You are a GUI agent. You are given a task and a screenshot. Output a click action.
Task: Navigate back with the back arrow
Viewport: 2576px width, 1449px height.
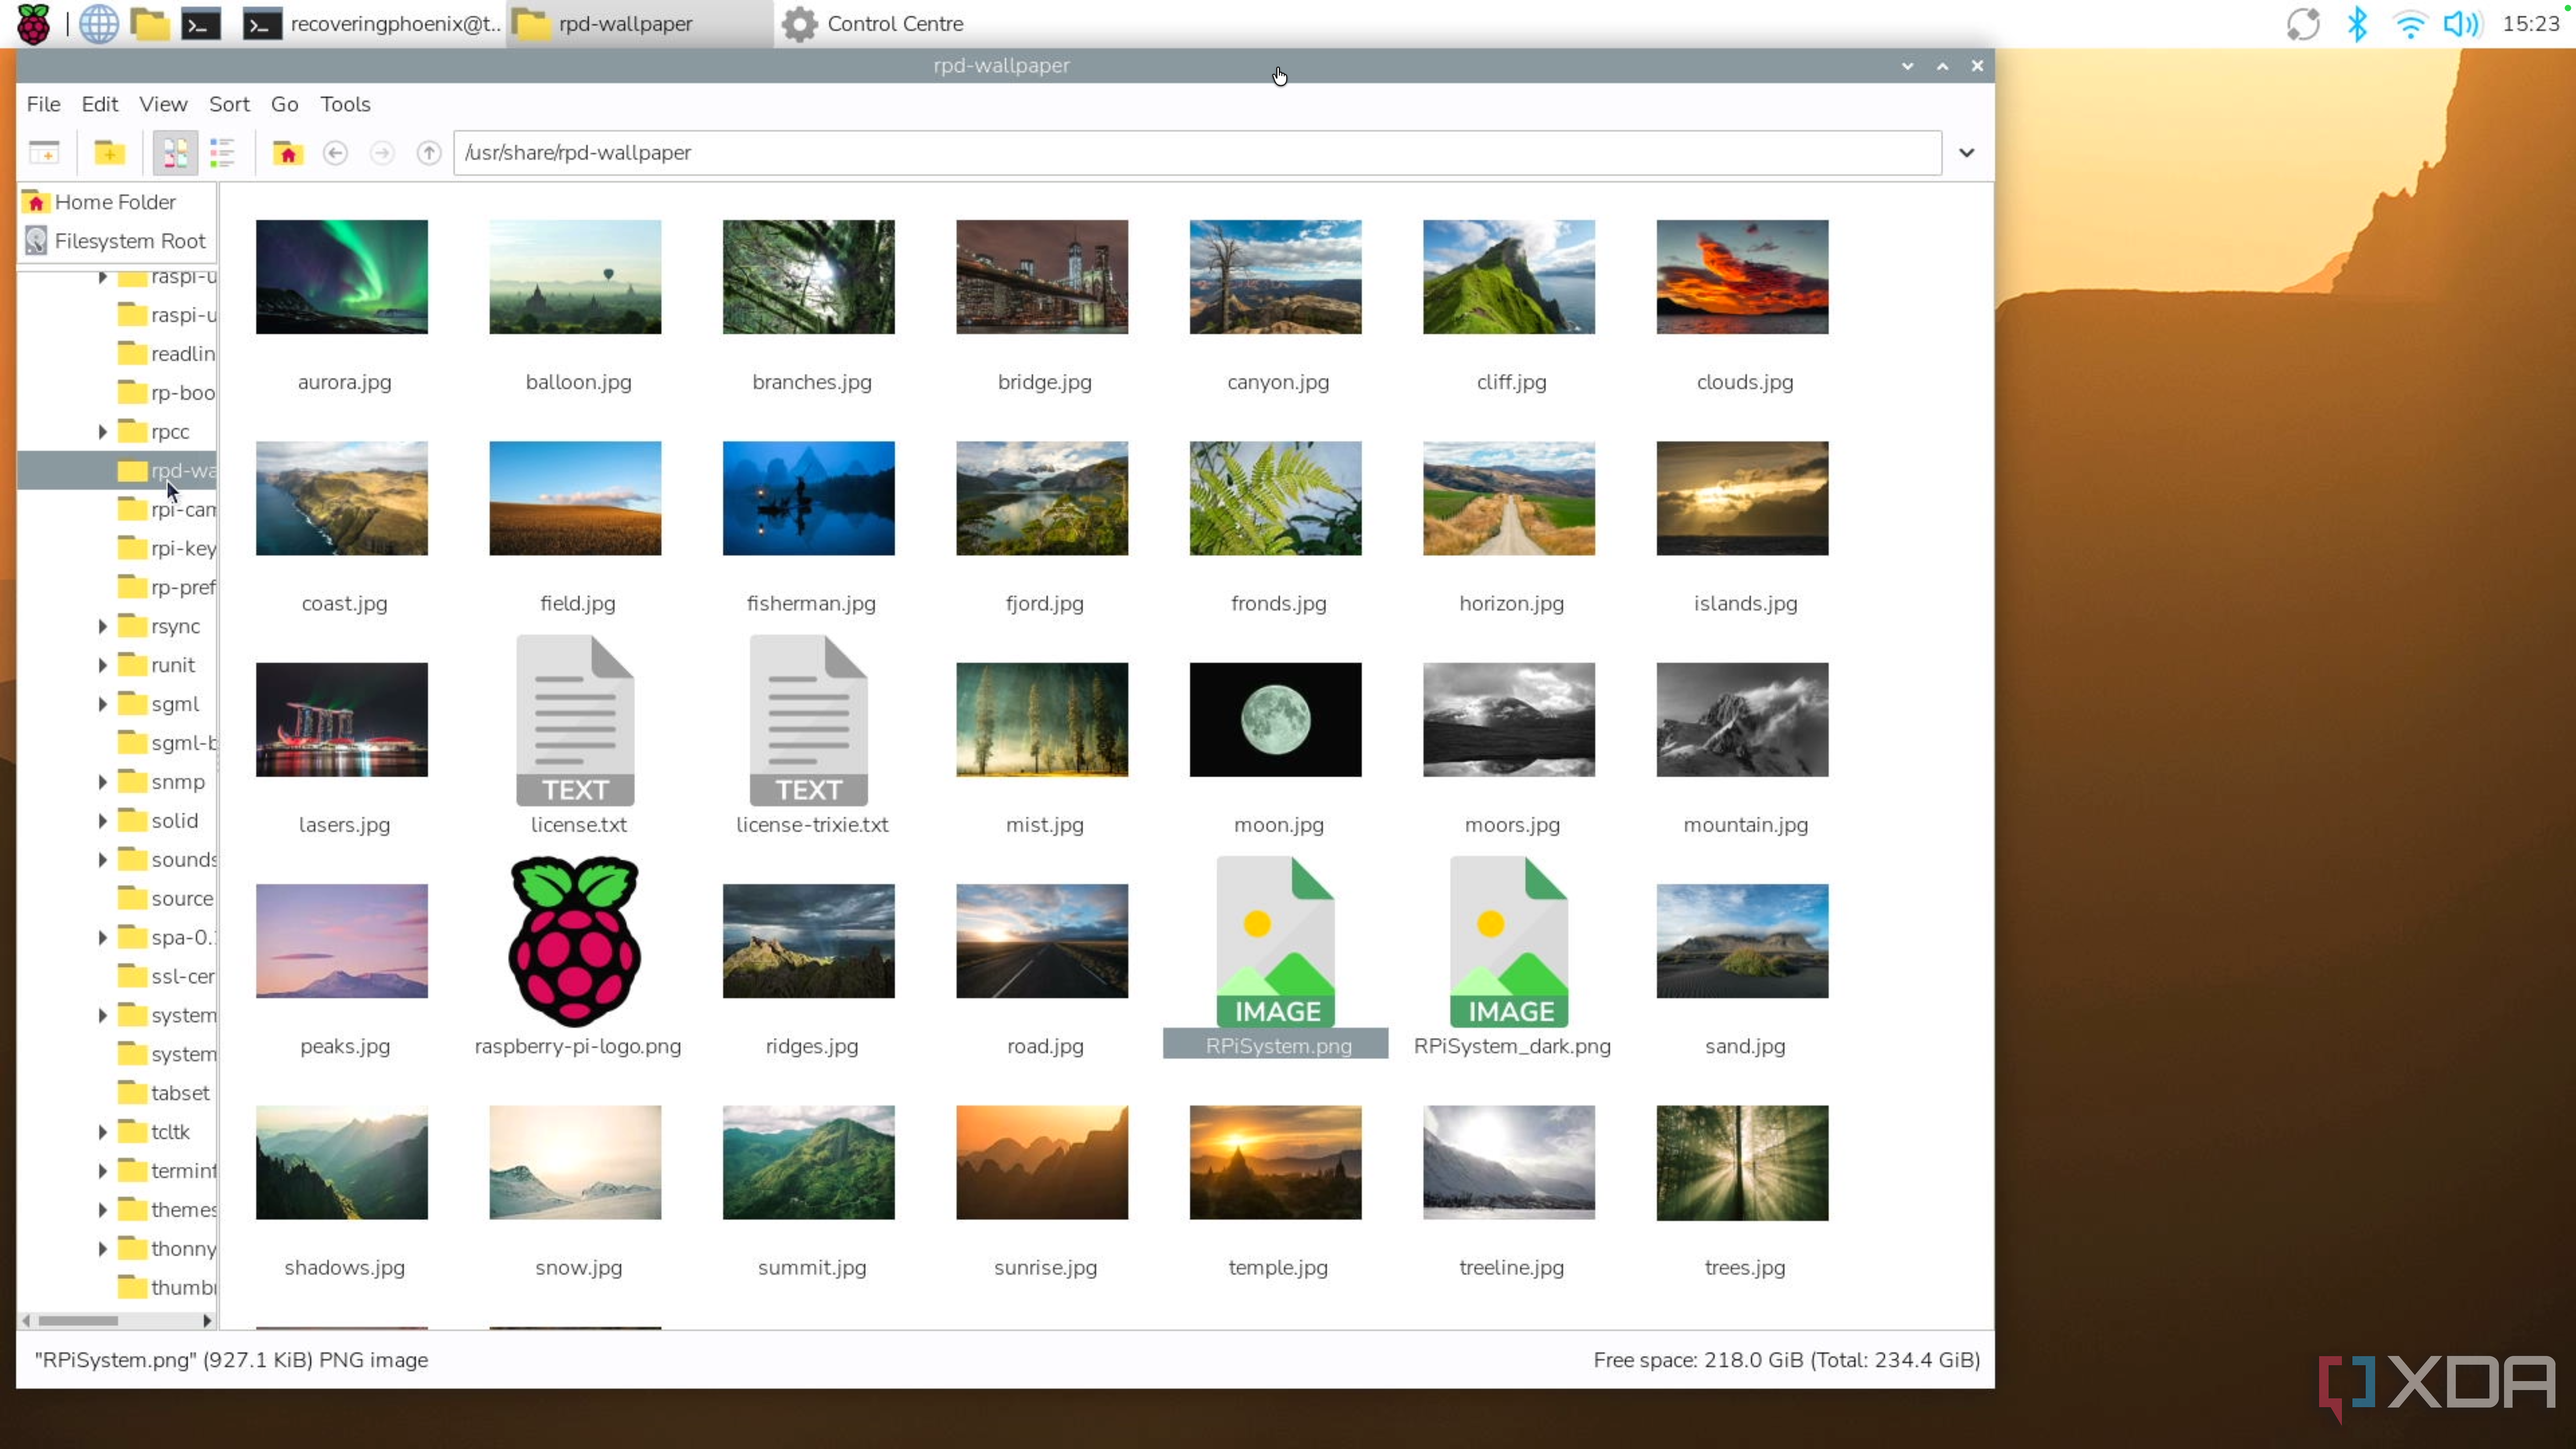(x=335, y=153)
